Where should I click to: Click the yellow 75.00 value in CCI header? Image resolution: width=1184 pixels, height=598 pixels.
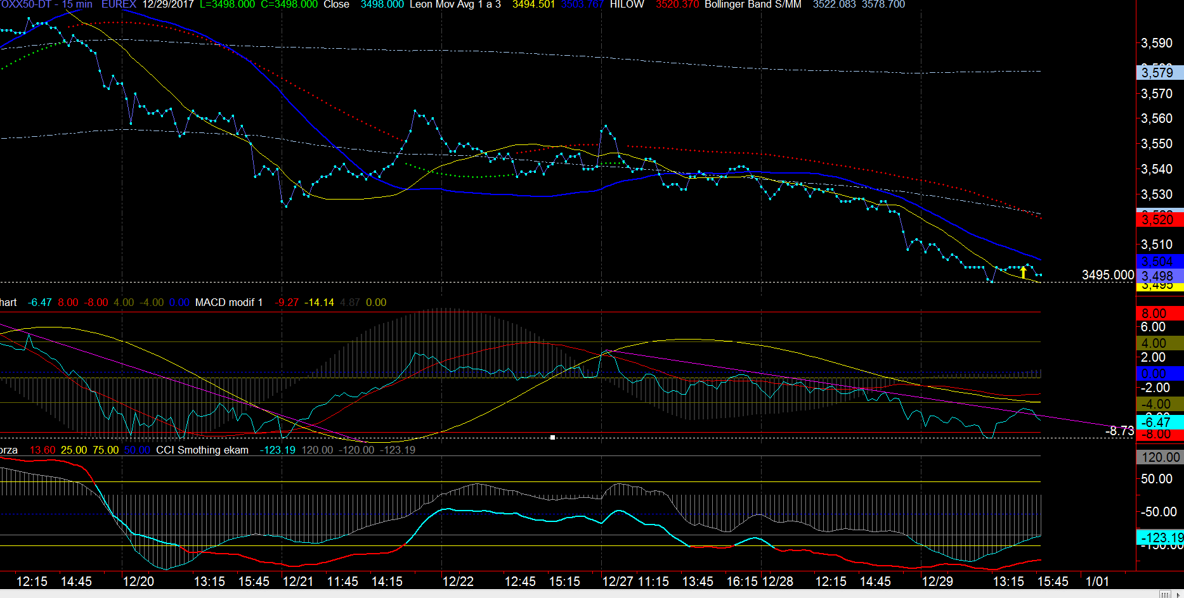105,450
